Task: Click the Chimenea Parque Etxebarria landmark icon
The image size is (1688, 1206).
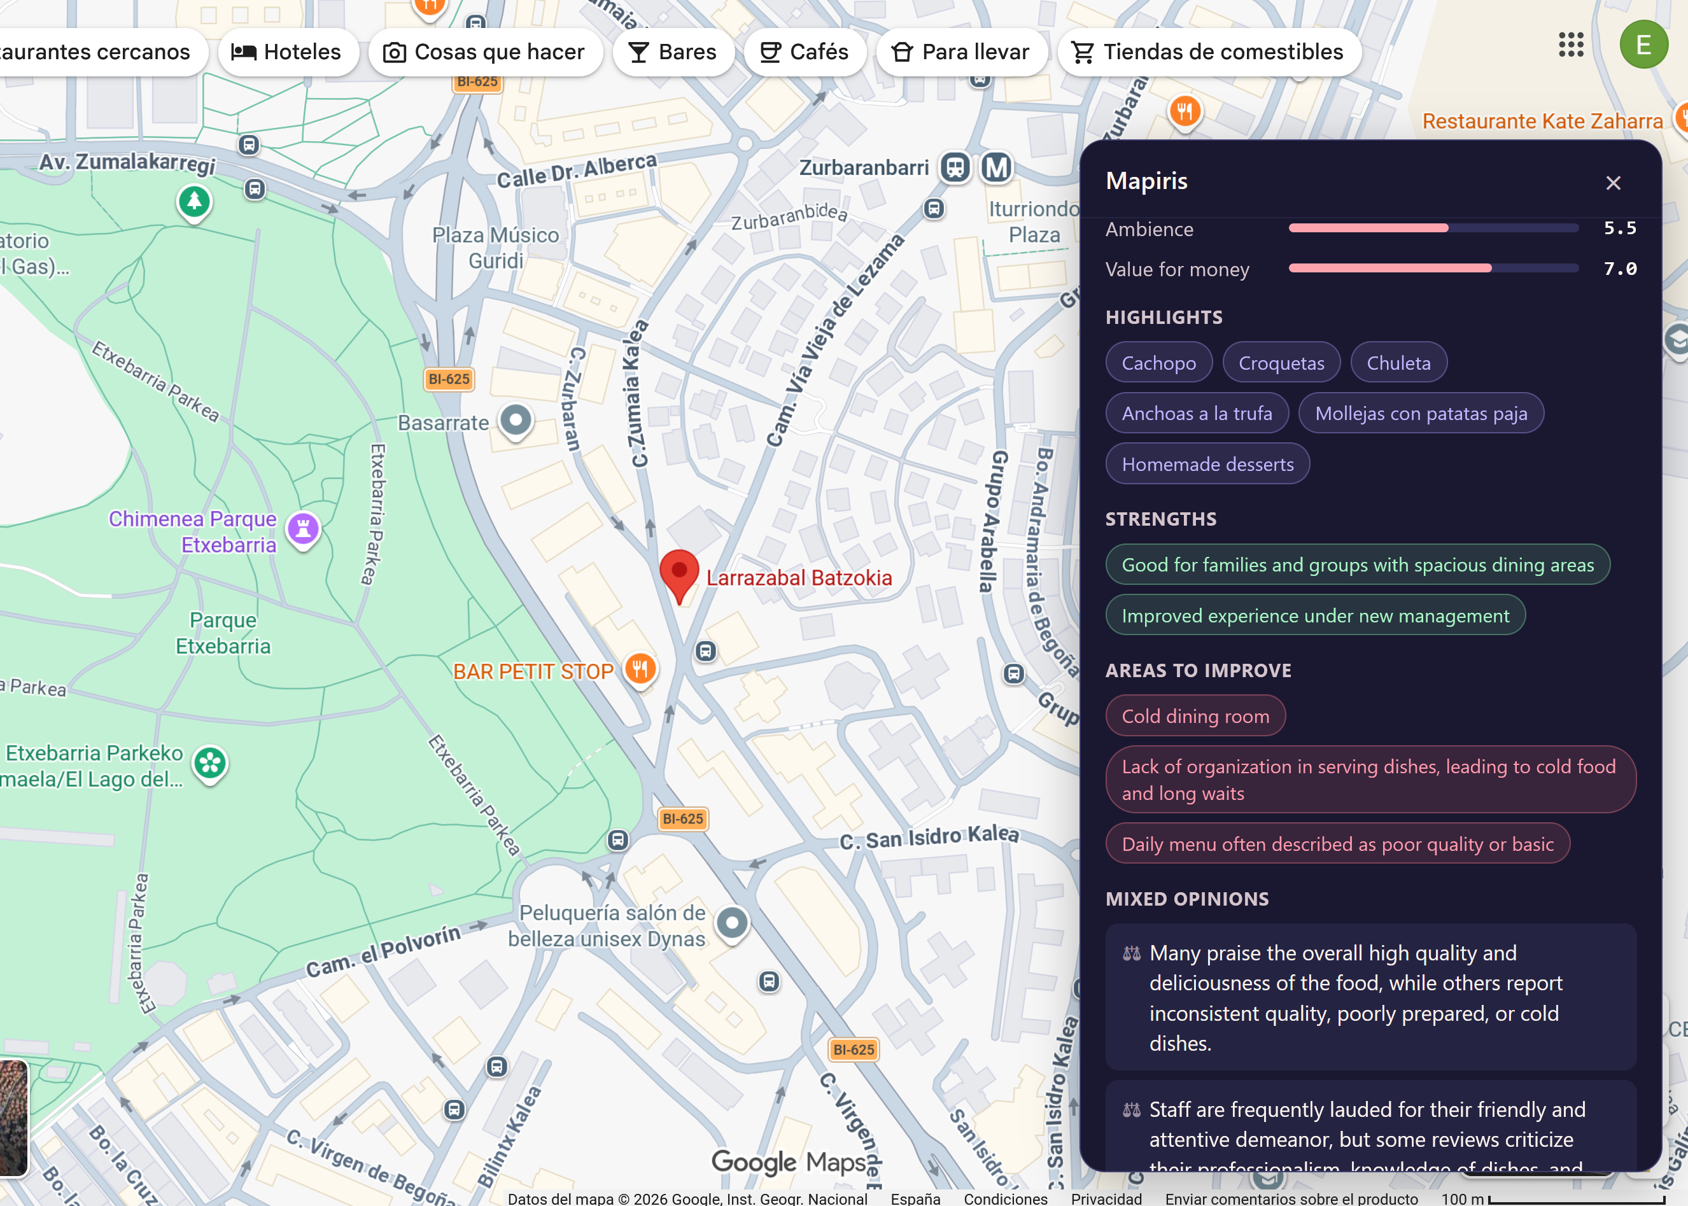Action: 303,530
